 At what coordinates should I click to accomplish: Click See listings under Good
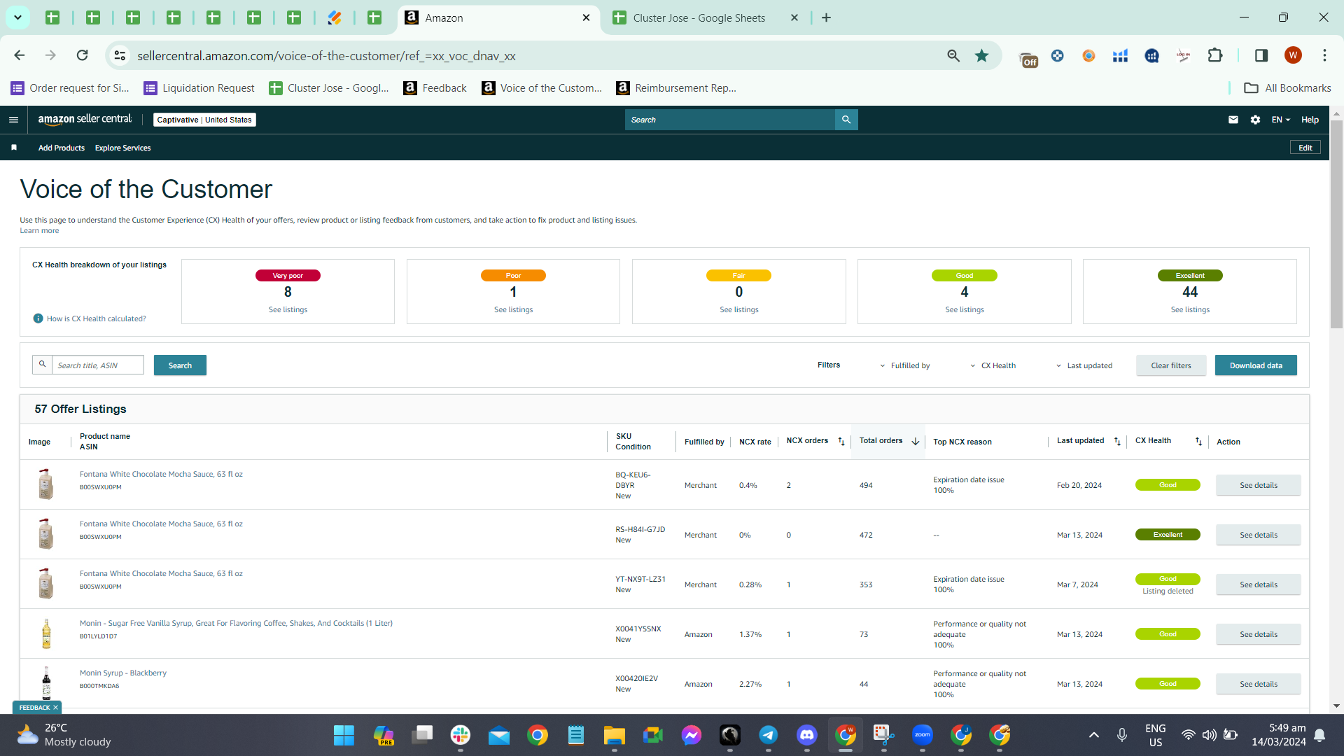pos(965,310)
